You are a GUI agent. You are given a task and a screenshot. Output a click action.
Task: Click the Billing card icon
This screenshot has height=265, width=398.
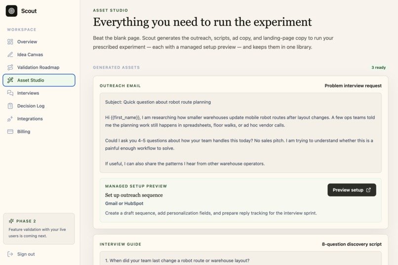click(x=10, y=132)
